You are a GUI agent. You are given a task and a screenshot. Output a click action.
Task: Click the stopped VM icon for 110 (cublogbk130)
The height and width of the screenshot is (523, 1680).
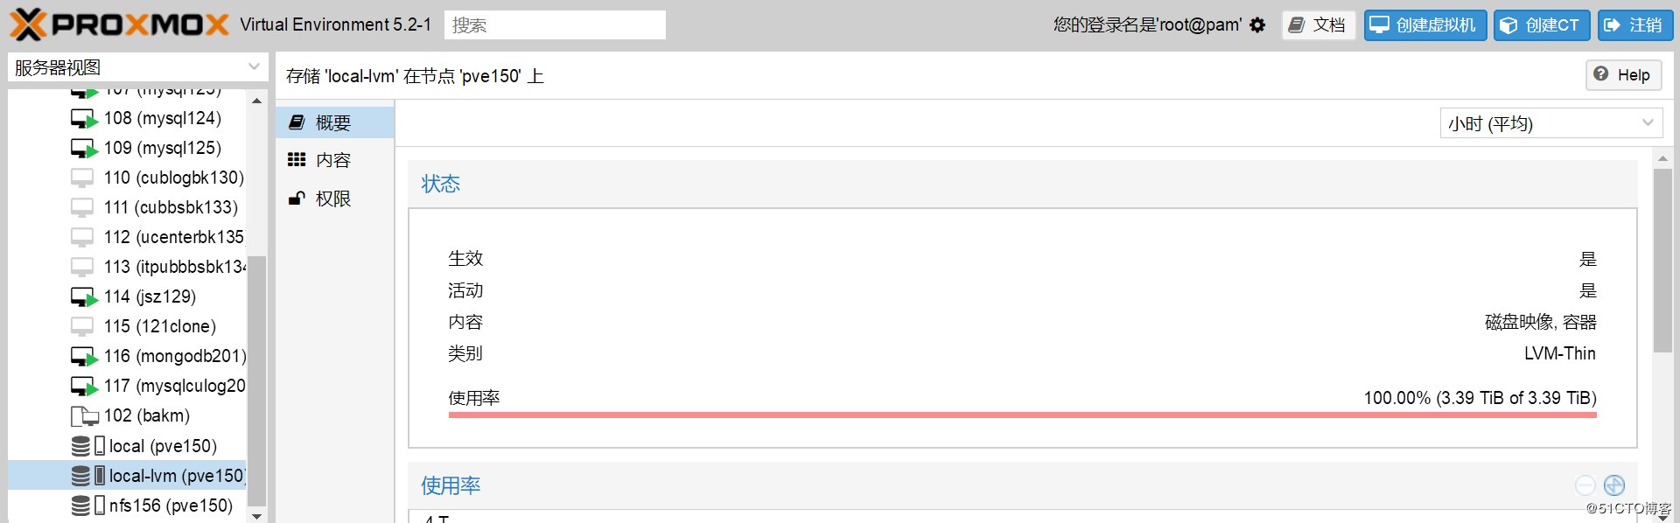point(82,178)
